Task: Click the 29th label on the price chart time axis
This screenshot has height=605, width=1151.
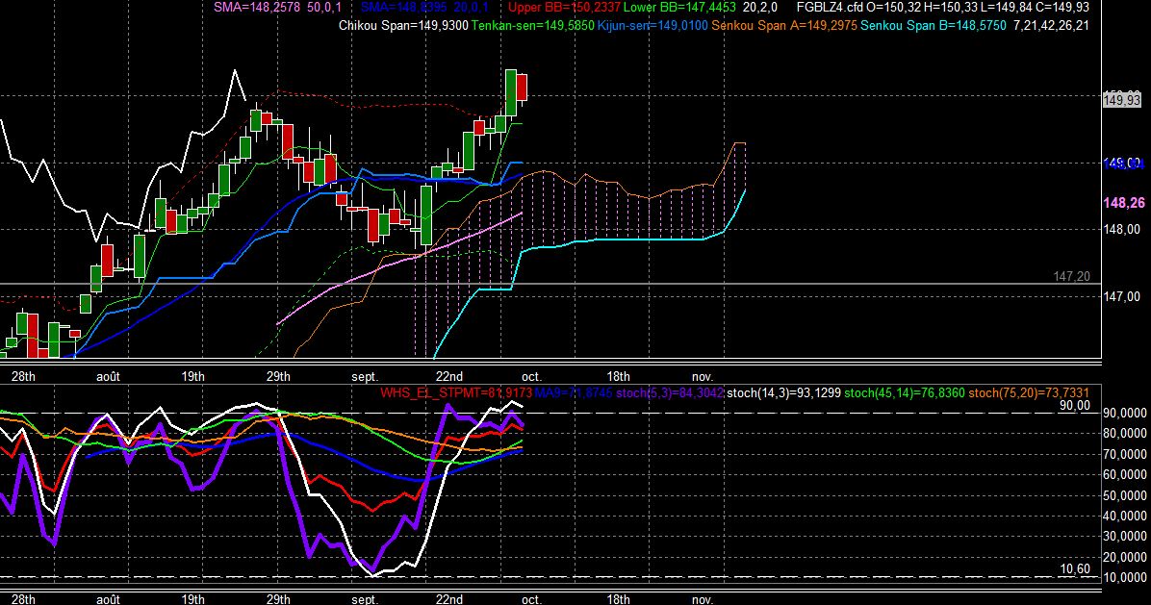Action: coord(278,376)
